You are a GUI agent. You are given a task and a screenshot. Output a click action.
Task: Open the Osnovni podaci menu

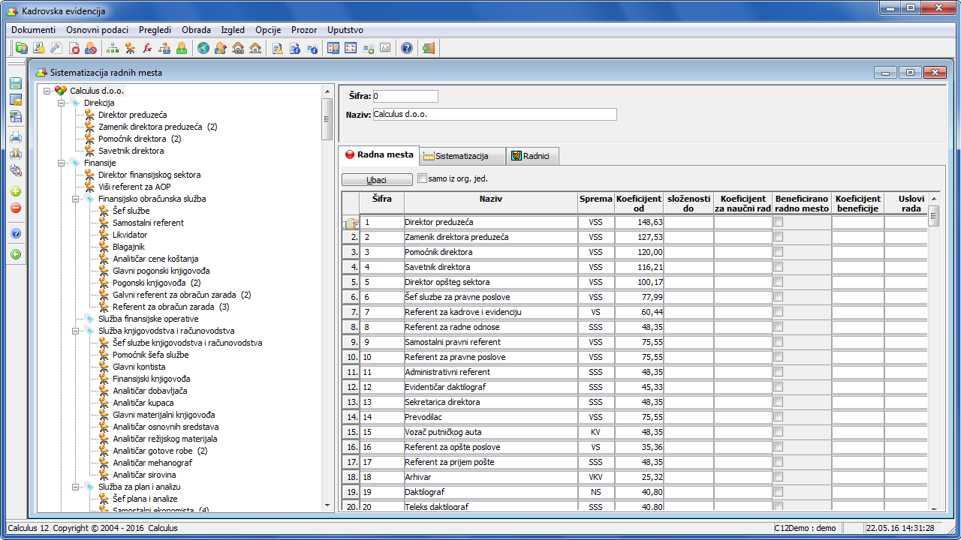click(98, 30)
